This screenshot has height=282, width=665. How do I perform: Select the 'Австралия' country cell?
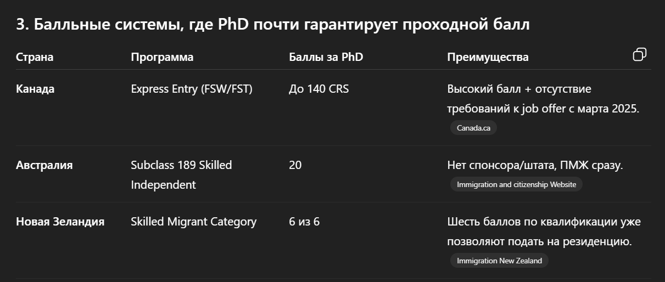pyautogui.click(x=44, y=165)
